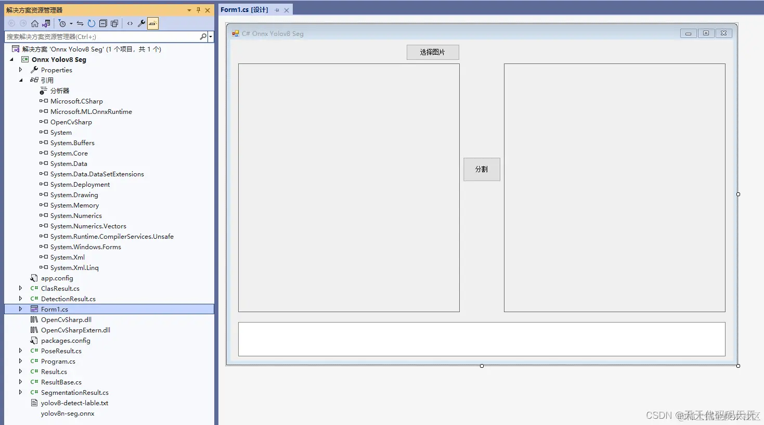Select the Microsoft.ML.OnnxRuntime reference
This screenshot has height=425, width=764.
click(91, 111)
